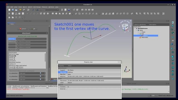Select 'Inertia 2-3' attachment mode
178x100 pixels.
tap(12, 64)
